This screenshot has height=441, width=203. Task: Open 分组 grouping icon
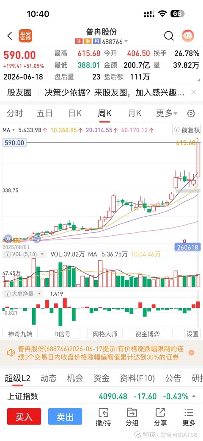[132, 417]
